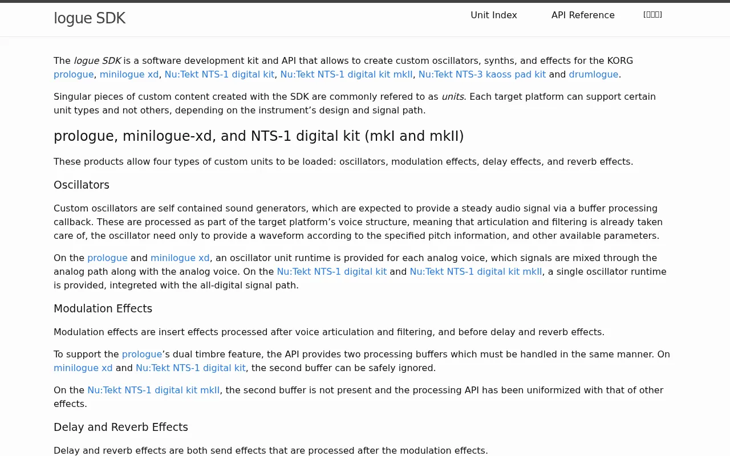The image size is (730, 456).
Task: Click the italic word 'units' in second paragraph
Action: pyautogui.click(x=453, y=97)
